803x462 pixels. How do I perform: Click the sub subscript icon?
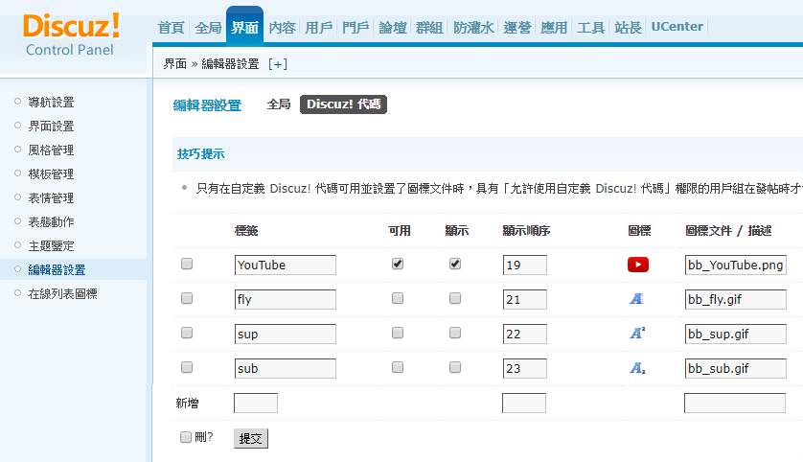[637, 368]
